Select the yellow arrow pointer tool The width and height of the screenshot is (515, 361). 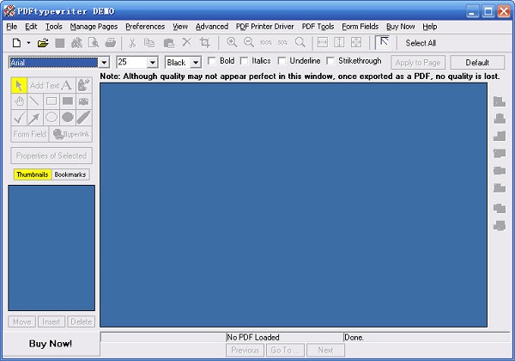tap(19, 85)
